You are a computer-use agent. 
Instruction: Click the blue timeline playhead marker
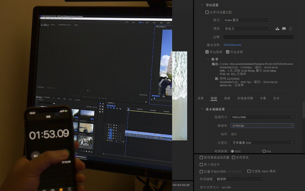pos(129,109)
